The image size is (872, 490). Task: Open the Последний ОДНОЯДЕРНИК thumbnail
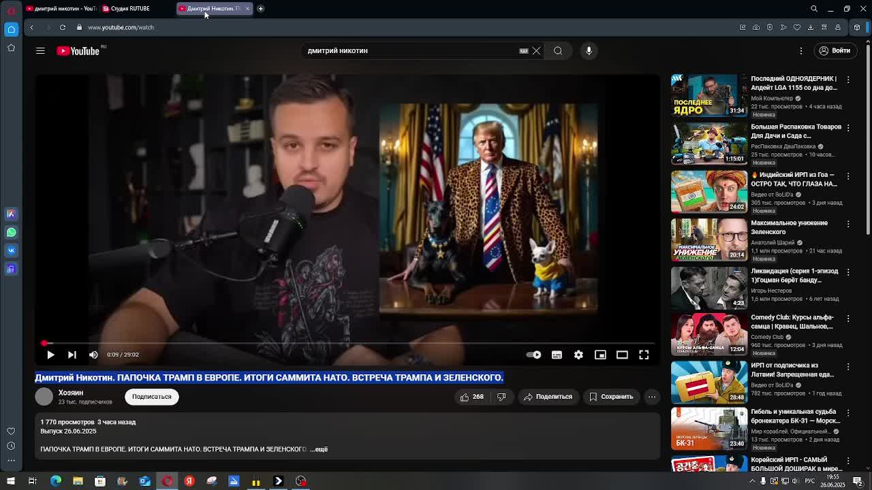[x=709, y=95]
